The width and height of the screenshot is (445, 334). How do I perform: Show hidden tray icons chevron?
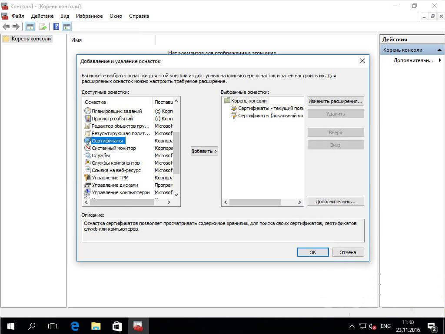[352, 326]
